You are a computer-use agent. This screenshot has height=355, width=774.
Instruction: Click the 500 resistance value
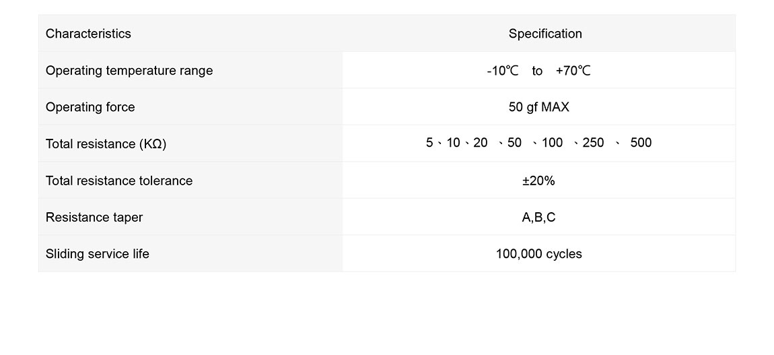coord(641,143)
